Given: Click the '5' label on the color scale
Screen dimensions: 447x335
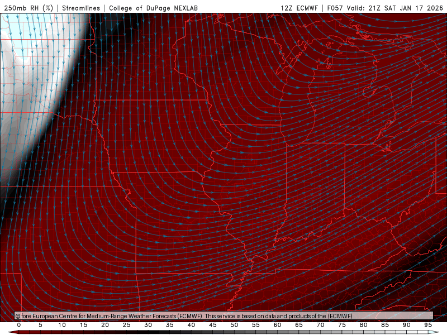Looking at the screenshot, I should [x=40, y=325].
